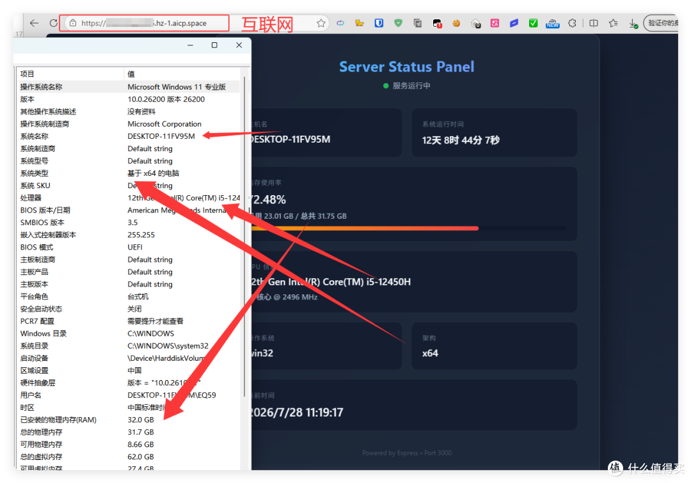Select the BIOS 模式 UEFI row
This screenshot has height=483, width=691.
click(x=129, y=247)
